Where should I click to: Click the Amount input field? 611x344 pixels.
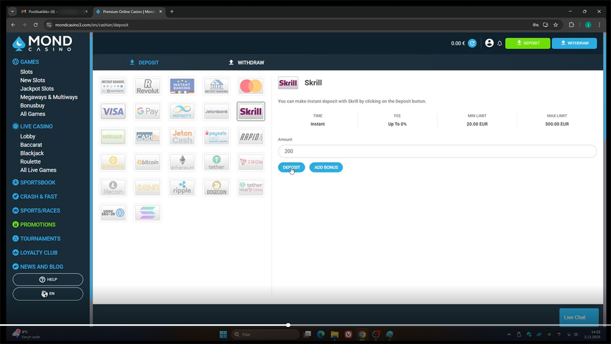tap(437, 151)
